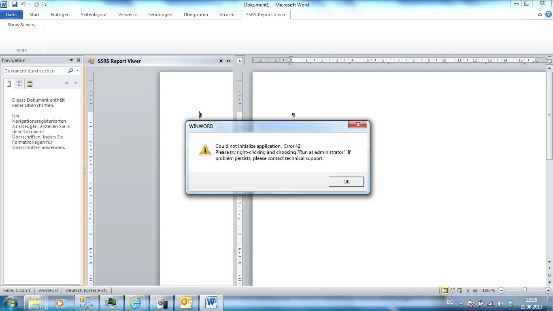
Task: Click the zoom out minus button
Action: (501, 290)
